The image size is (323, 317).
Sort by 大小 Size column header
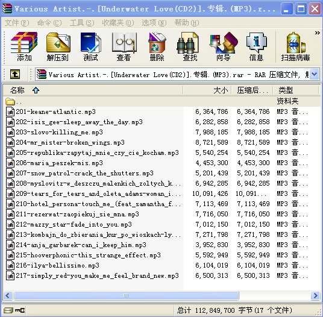(x=207, y=90)
